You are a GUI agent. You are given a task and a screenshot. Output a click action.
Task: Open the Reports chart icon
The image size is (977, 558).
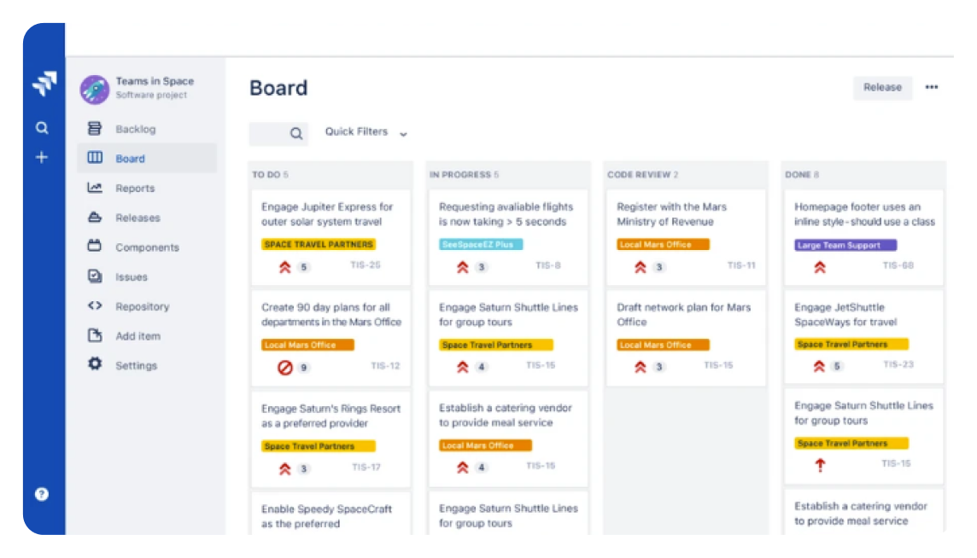95,189
